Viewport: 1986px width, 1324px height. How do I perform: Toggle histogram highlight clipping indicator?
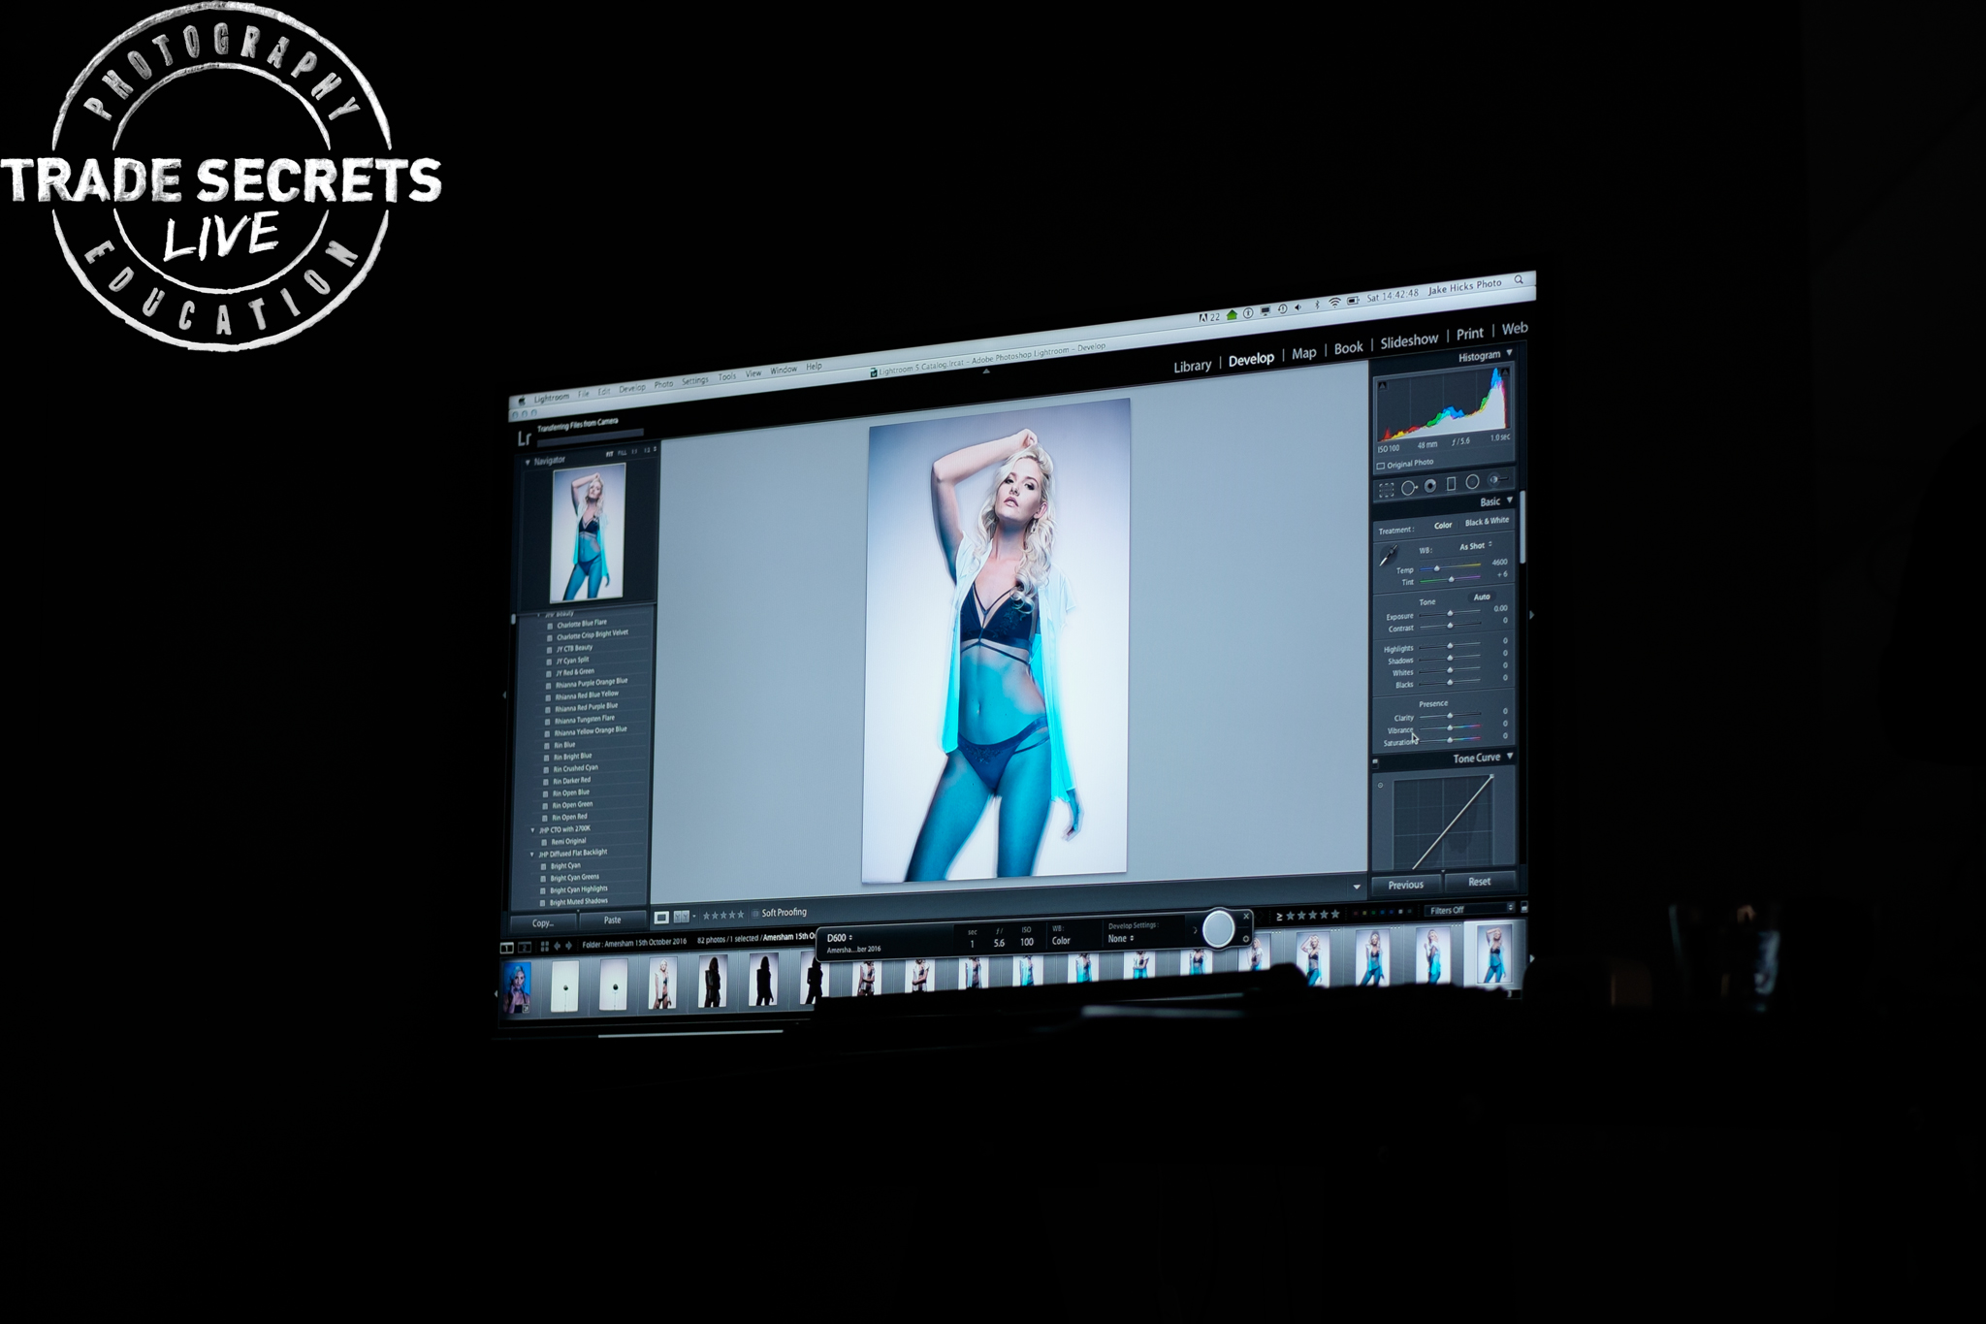(x=1504, y=372)
